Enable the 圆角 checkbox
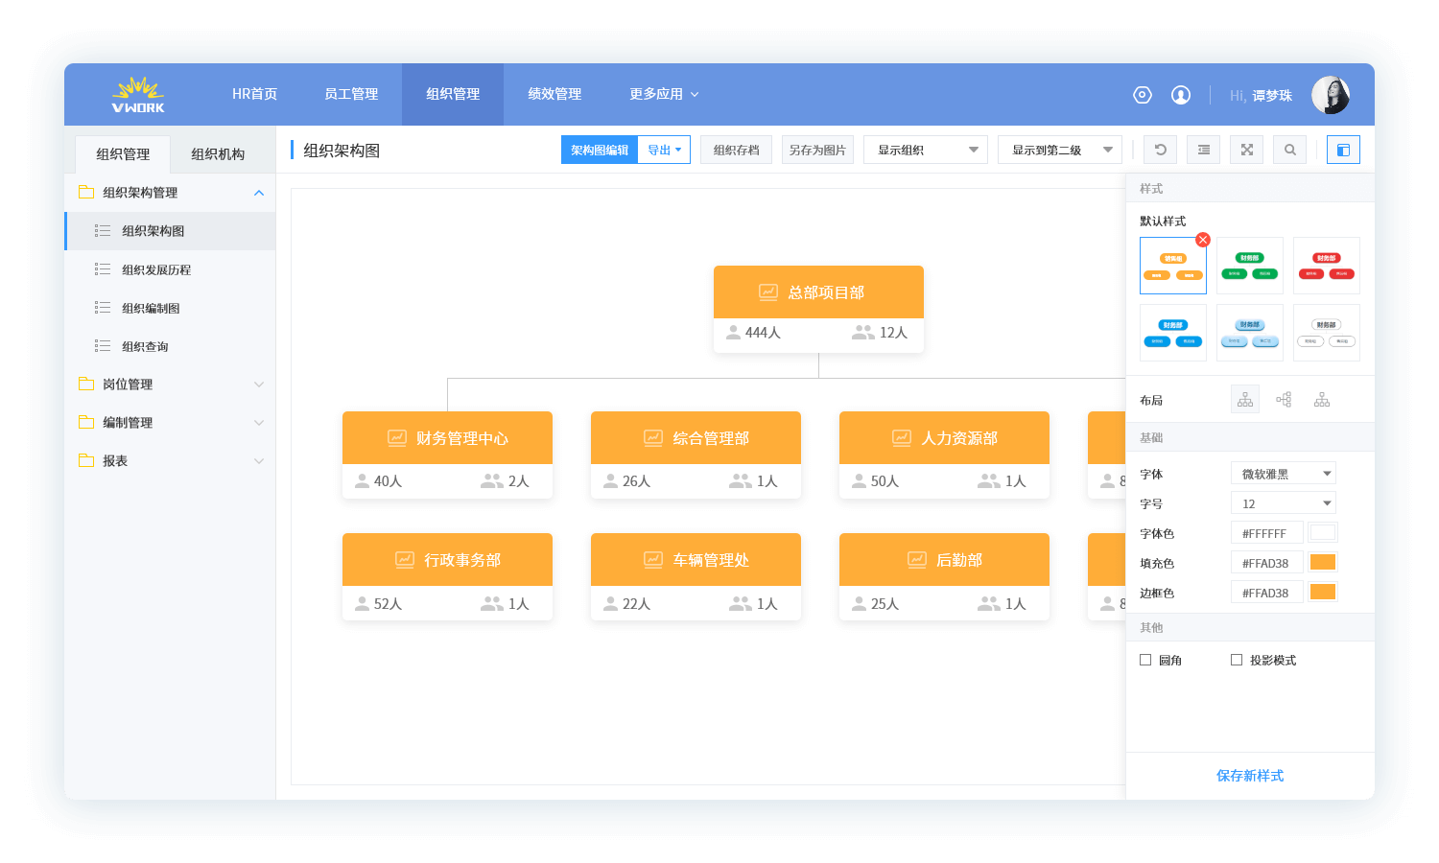The height and width of the screenshot is (863, 1439). tap(1145, 660)
